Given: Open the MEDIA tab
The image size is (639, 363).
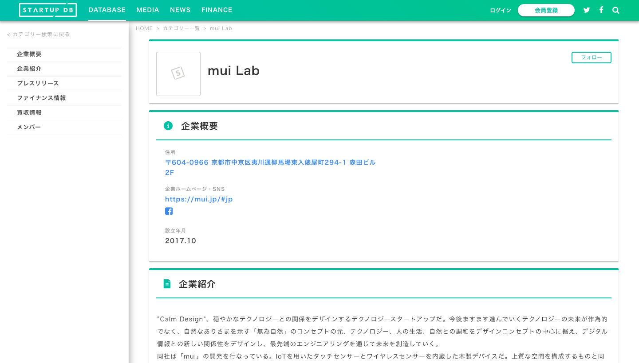Looking at the screenshot, I should point(148,10).
